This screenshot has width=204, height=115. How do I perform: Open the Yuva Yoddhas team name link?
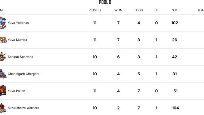pos(18,23)
